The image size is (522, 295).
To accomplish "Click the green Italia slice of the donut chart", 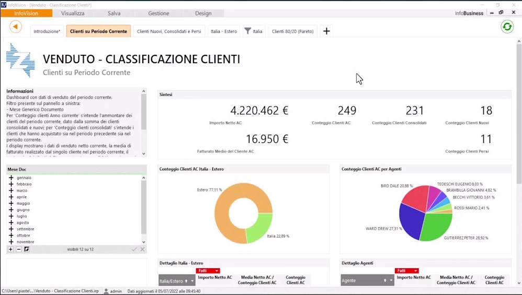I will pos(259,229).
